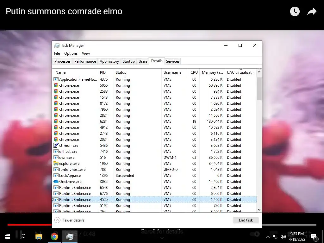Select RuntimeBroker.exe with PID 6776
This screenshot has width=324, height=243.
point(154,193)
